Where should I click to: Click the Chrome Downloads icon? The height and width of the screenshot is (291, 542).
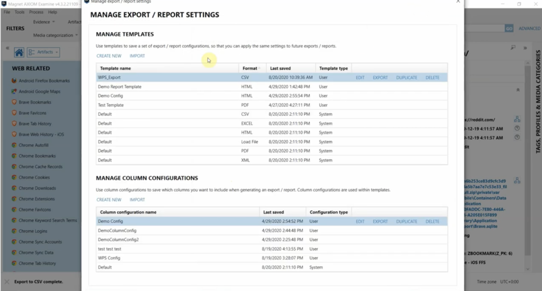click(x=14, y=188)
